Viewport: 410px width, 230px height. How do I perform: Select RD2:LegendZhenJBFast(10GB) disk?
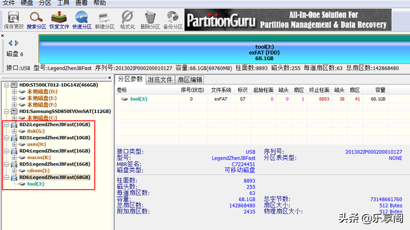pos(54,125)
